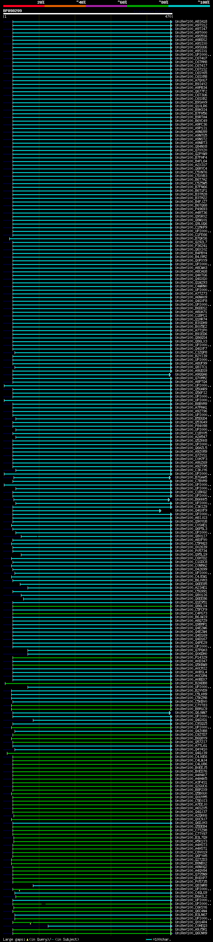Click the BP098299 query name
This screenshot has width=213, height=942.
point(12,11)
